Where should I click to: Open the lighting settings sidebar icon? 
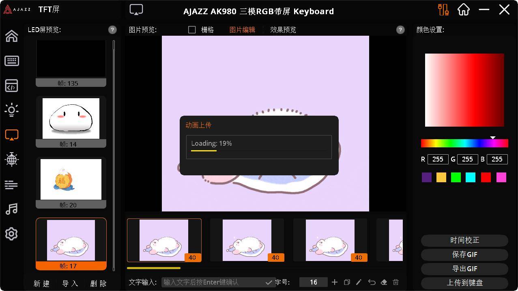[x=11, y=110]
